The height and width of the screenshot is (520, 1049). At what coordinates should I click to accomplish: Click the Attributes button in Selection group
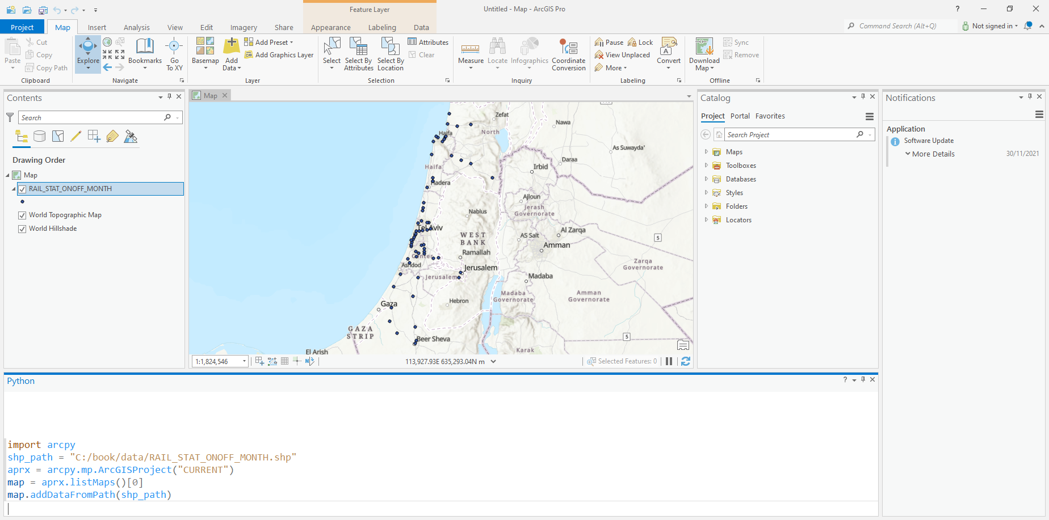click(x=428, y=42)
